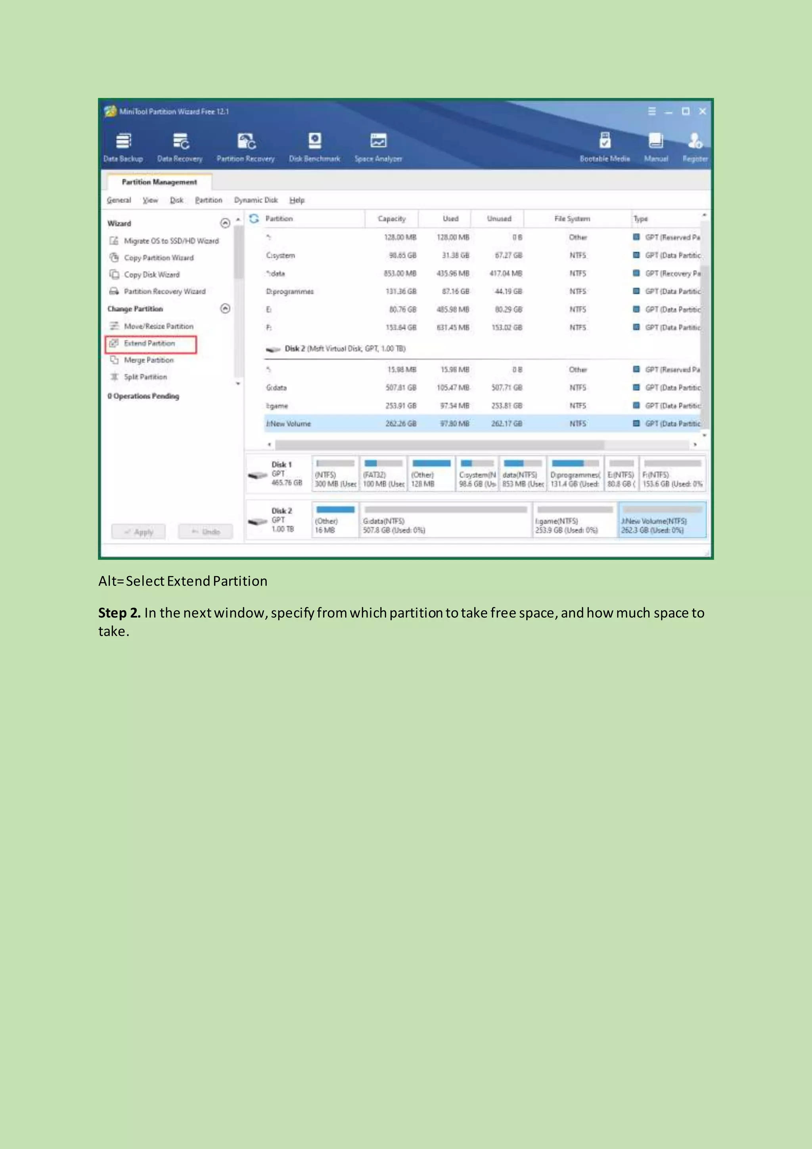Open the Partition Recovery tool
This screenshot has width=812, height=1149.
[x=245, y=148]
